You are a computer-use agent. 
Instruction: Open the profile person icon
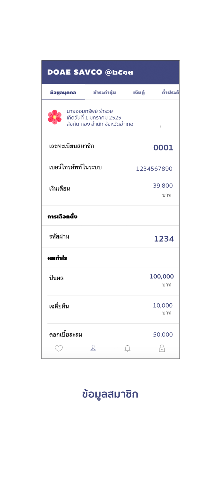tap(93, 348)
